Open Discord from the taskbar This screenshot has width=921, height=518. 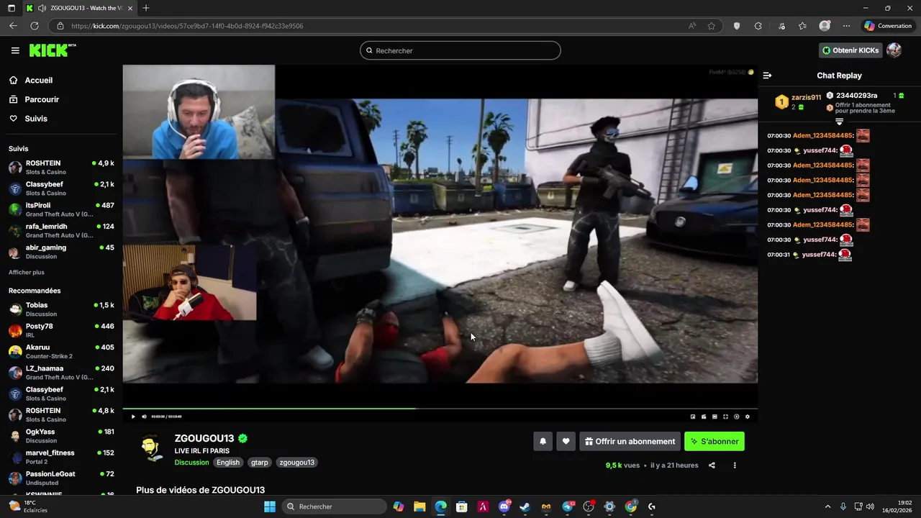tap(504, 506)
